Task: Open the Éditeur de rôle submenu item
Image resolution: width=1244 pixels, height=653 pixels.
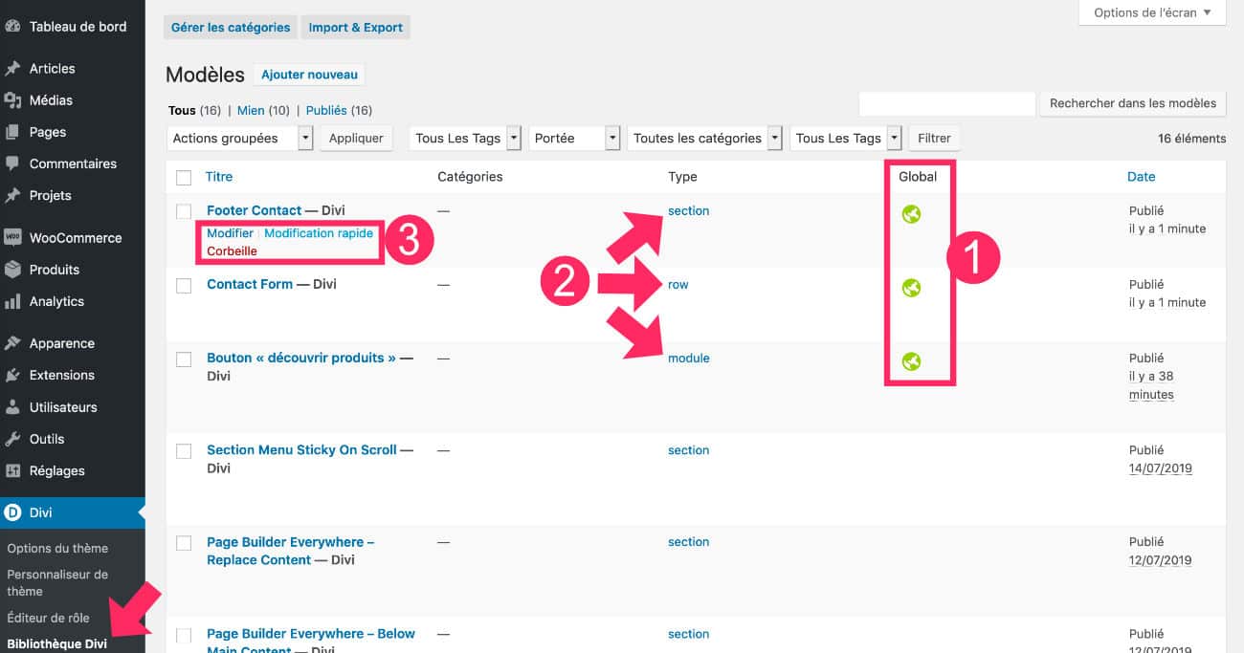Action: coord(48,618)
